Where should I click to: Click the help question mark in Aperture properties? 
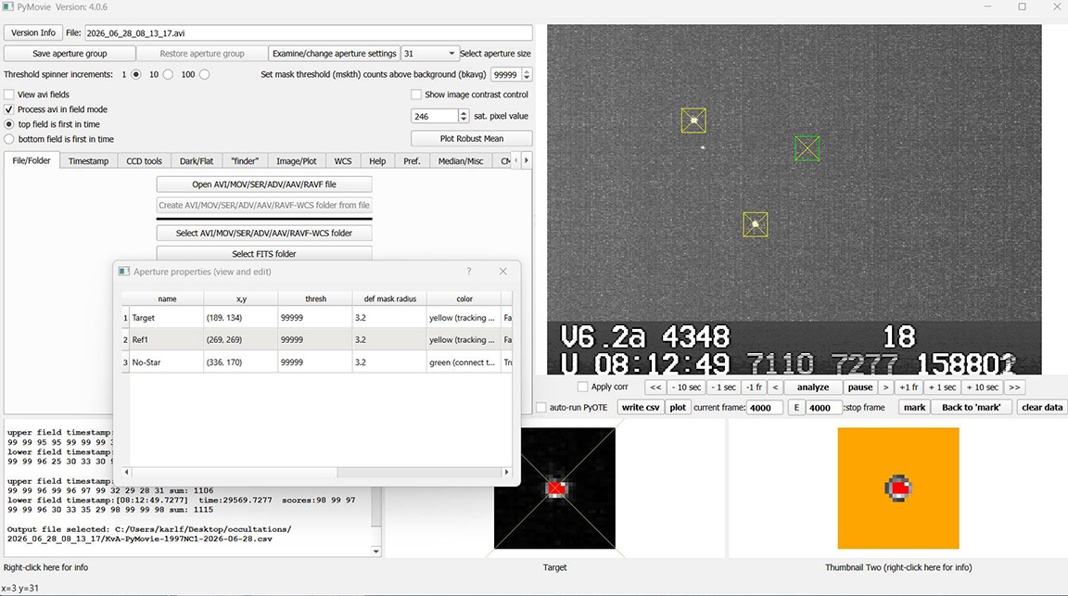pos(468,271)
